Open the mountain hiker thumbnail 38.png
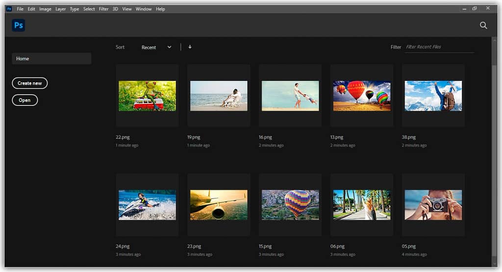 coord(433,96)
